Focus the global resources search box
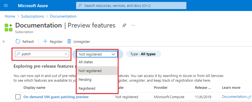 point(131,5)
